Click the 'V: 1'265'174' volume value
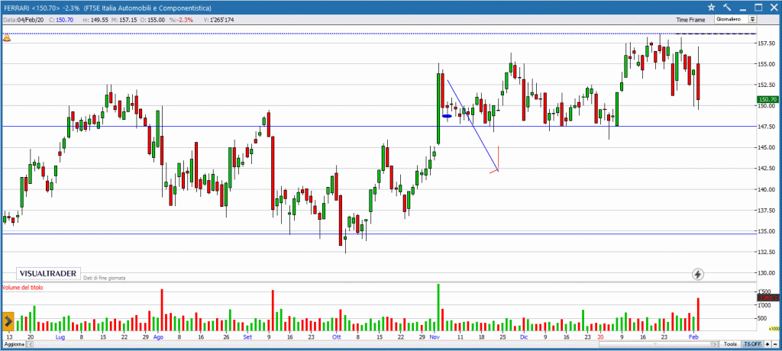The image size is (782, 351). coord(219,20)
